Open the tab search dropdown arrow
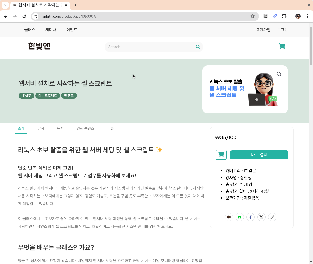313x264 pixels. pos(5,5)
